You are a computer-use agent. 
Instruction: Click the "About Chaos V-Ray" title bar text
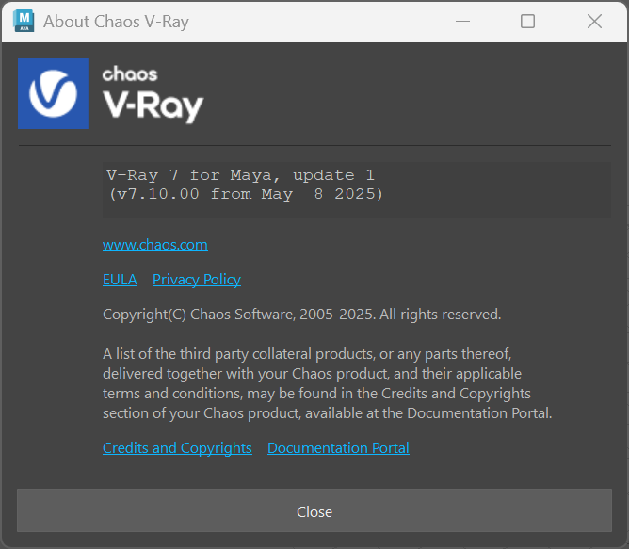(x=116, y=21)
